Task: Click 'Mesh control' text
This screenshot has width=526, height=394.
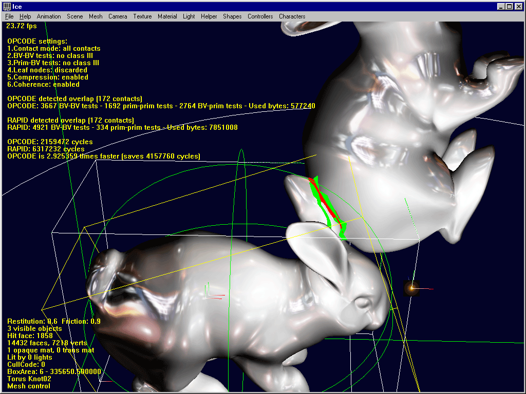Action: pyautogui.click(x=29, y=386)
